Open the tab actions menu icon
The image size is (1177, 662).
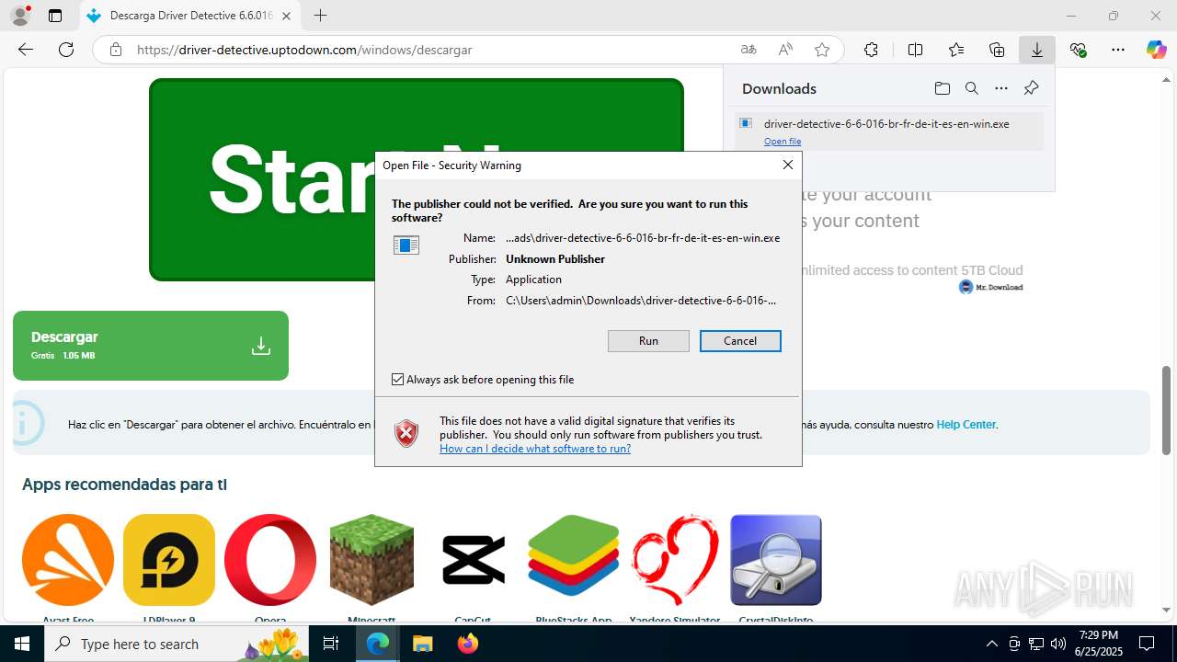tap(55, 16)
